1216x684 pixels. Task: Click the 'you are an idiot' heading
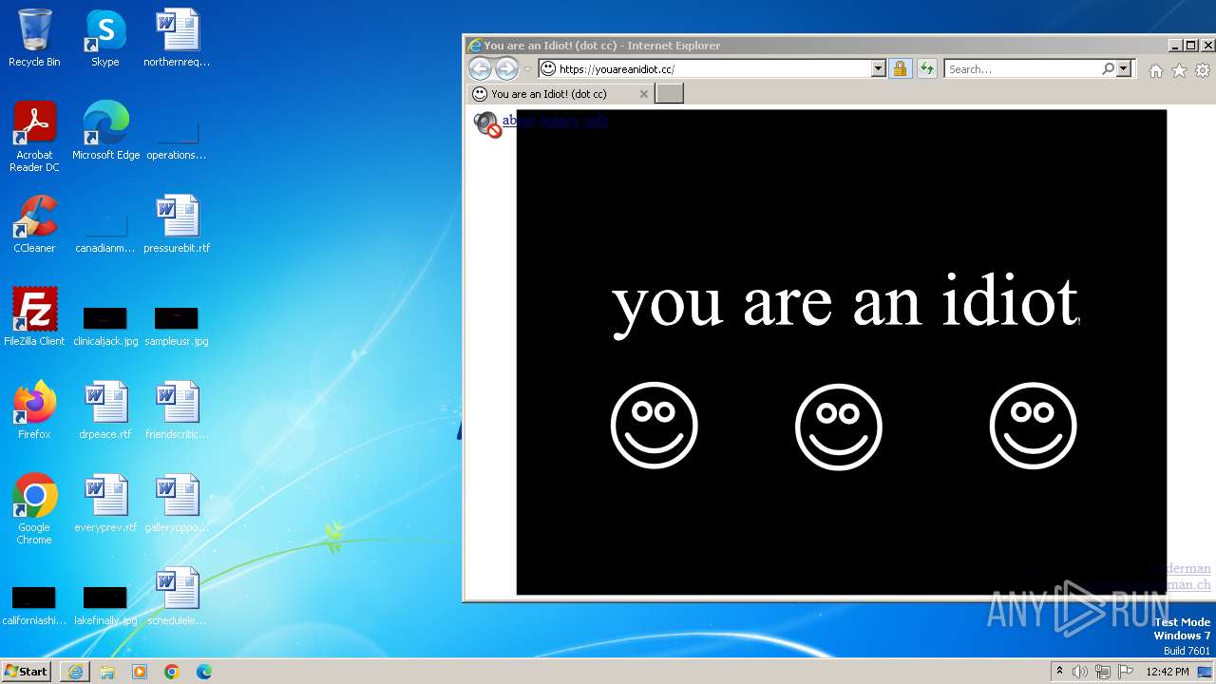click(x=845, y=302)
